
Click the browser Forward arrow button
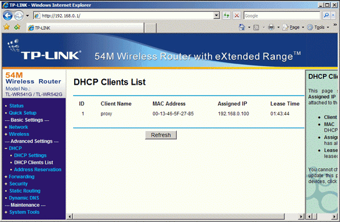19,16
